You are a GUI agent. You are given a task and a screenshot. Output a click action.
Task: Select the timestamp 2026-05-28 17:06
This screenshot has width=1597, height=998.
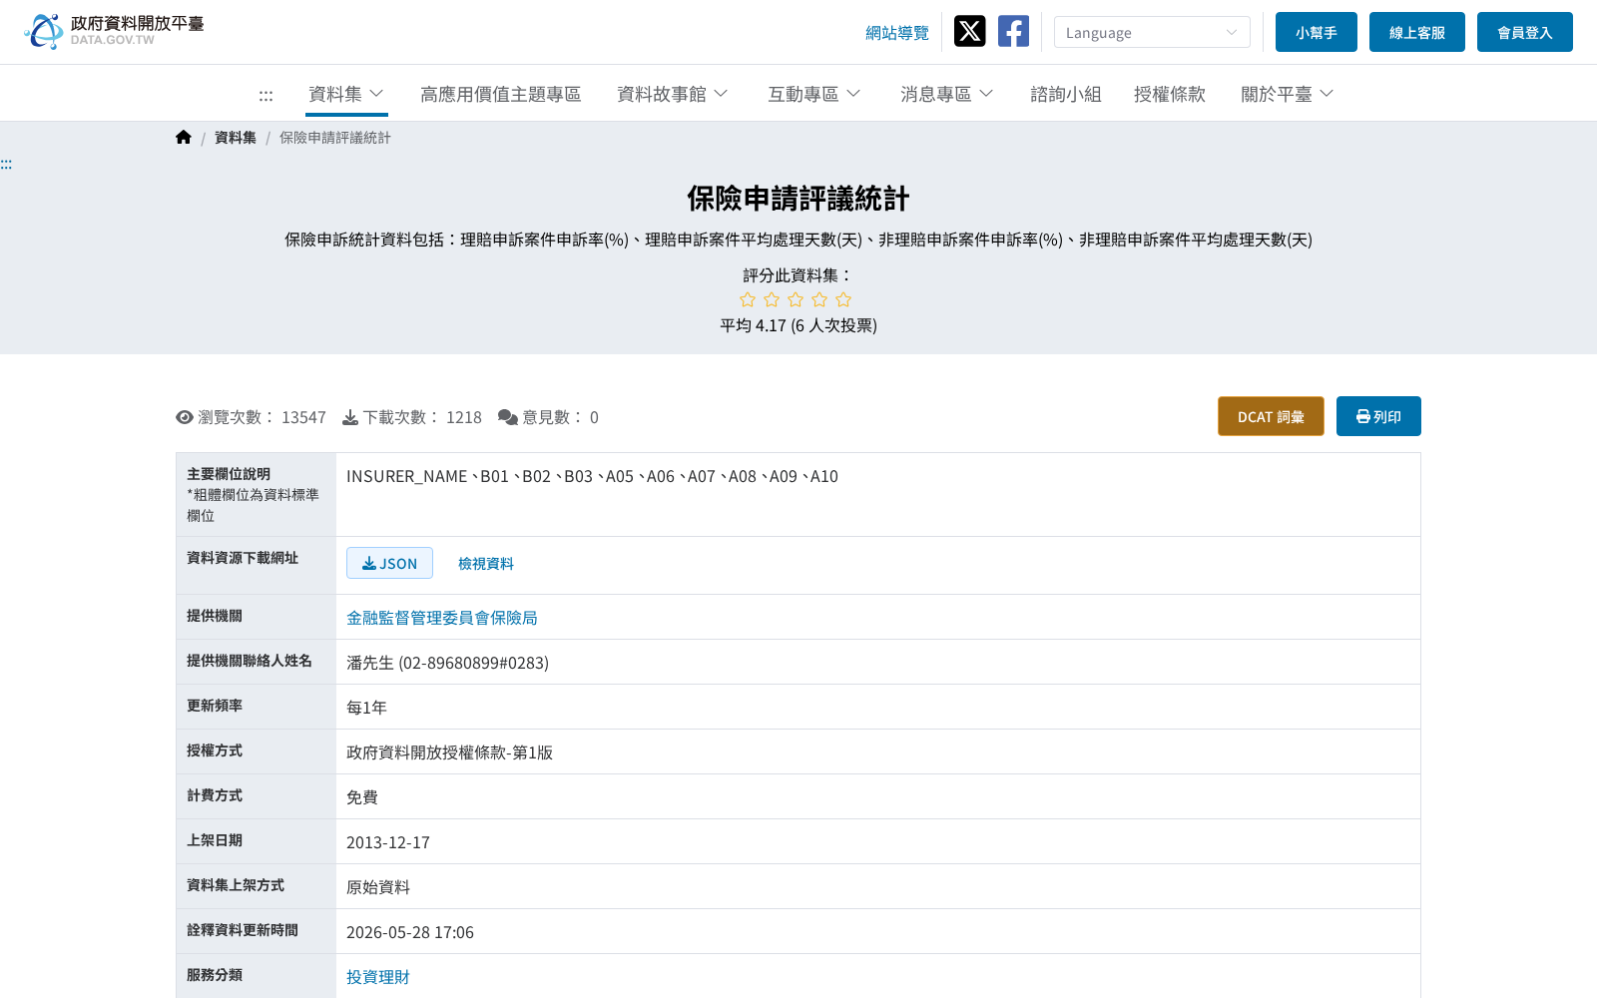pos(410,932)
